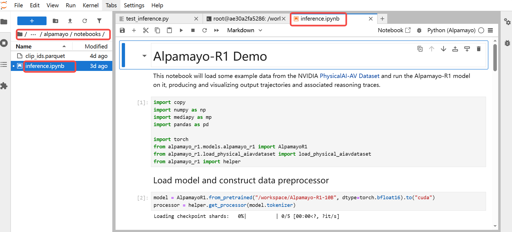This screenshot has height=232, width=512.
Task: Restart kernel and run all cells
Action: (216, 30)
